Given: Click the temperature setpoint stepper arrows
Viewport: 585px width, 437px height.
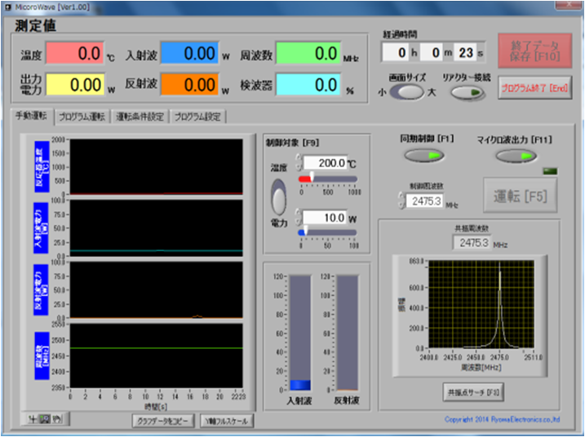Looking at the screenshot, I should [x=299, y=163].
